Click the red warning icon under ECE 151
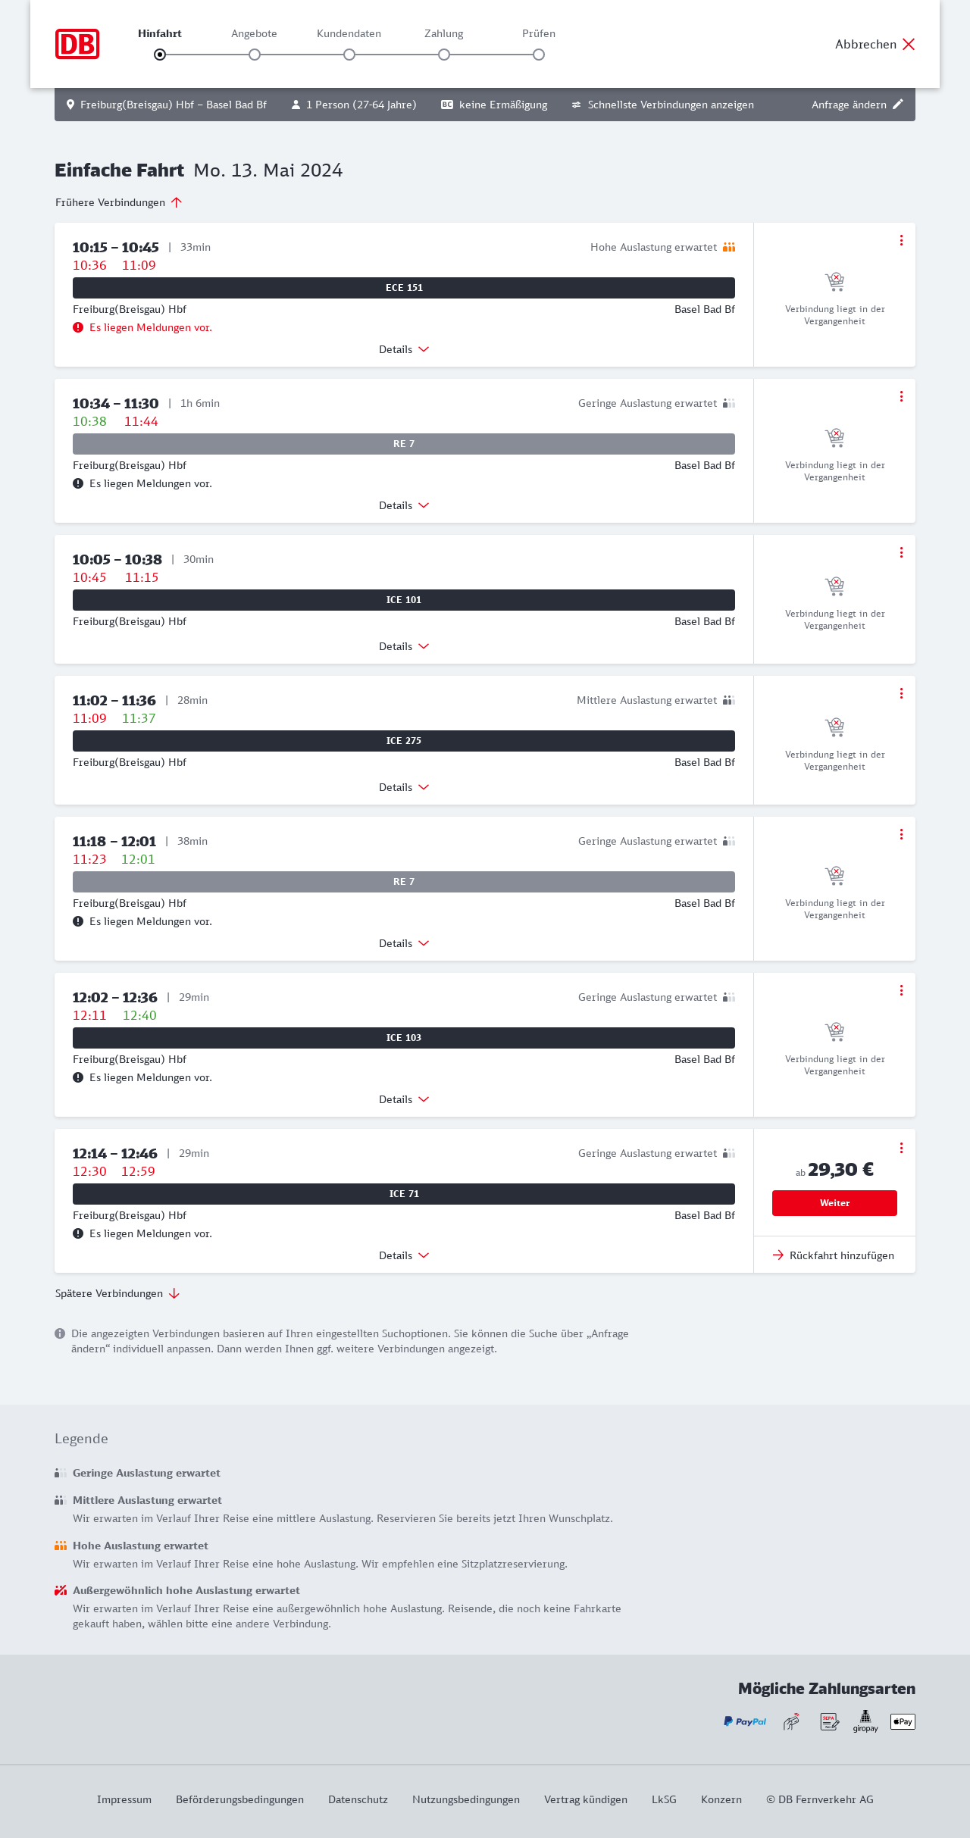The width and height of the screenshot is (970, 1838). point(78,328)
